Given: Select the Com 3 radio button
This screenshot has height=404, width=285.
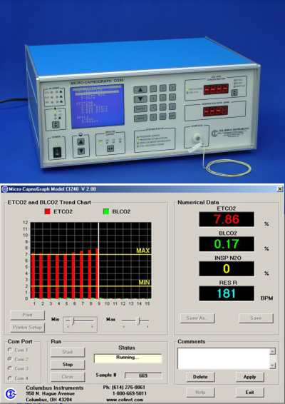Looking at the screenshot, I should (10, 368).
